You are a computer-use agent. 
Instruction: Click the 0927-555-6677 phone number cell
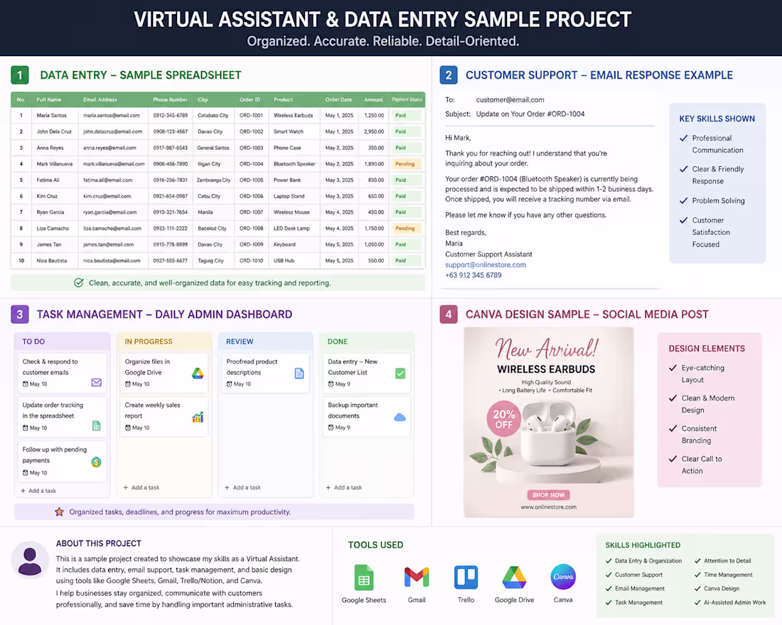[170, 261]
